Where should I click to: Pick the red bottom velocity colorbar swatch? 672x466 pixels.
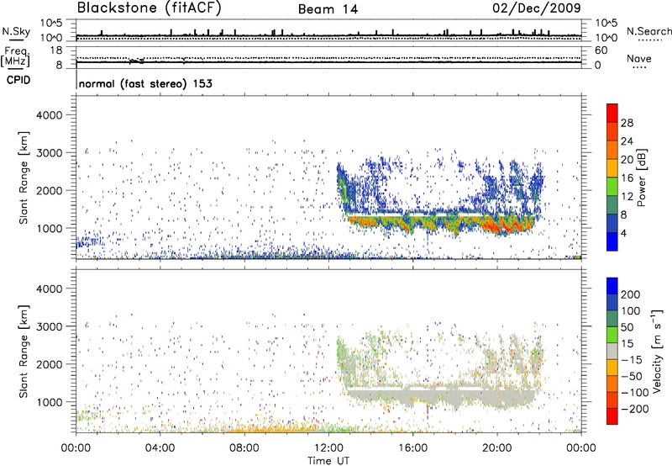[x=612, y=416]
